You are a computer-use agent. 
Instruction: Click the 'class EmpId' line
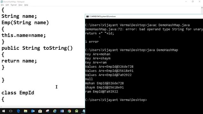pos(18,93)
